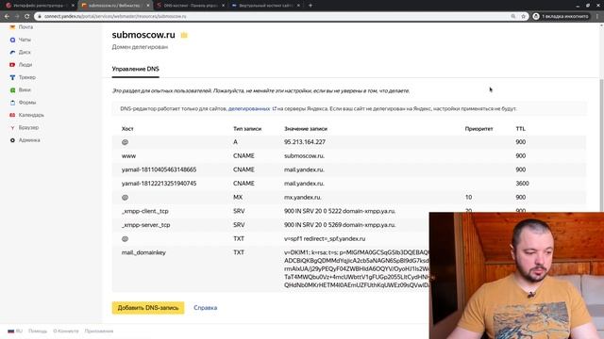The width and height of the screenshot is (604, 339).
Task: Open the Справка link
Action: click(x=206, y=308)
